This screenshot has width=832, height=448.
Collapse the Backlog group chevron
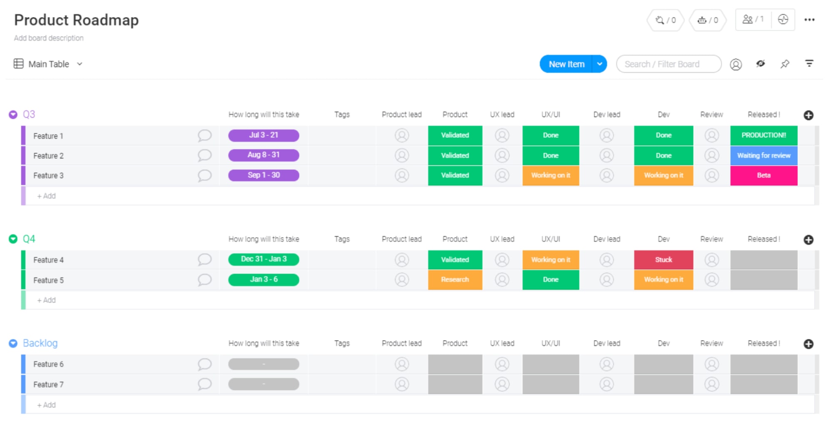(x=13, y=343)
